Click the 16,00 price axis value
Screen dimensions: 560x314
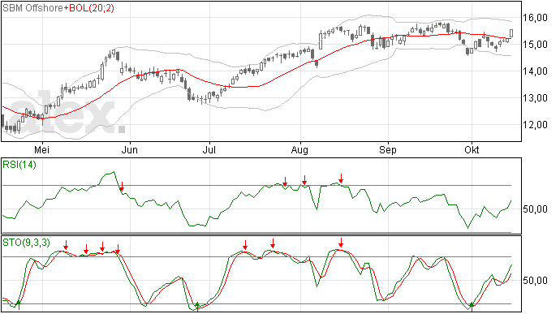535,18
